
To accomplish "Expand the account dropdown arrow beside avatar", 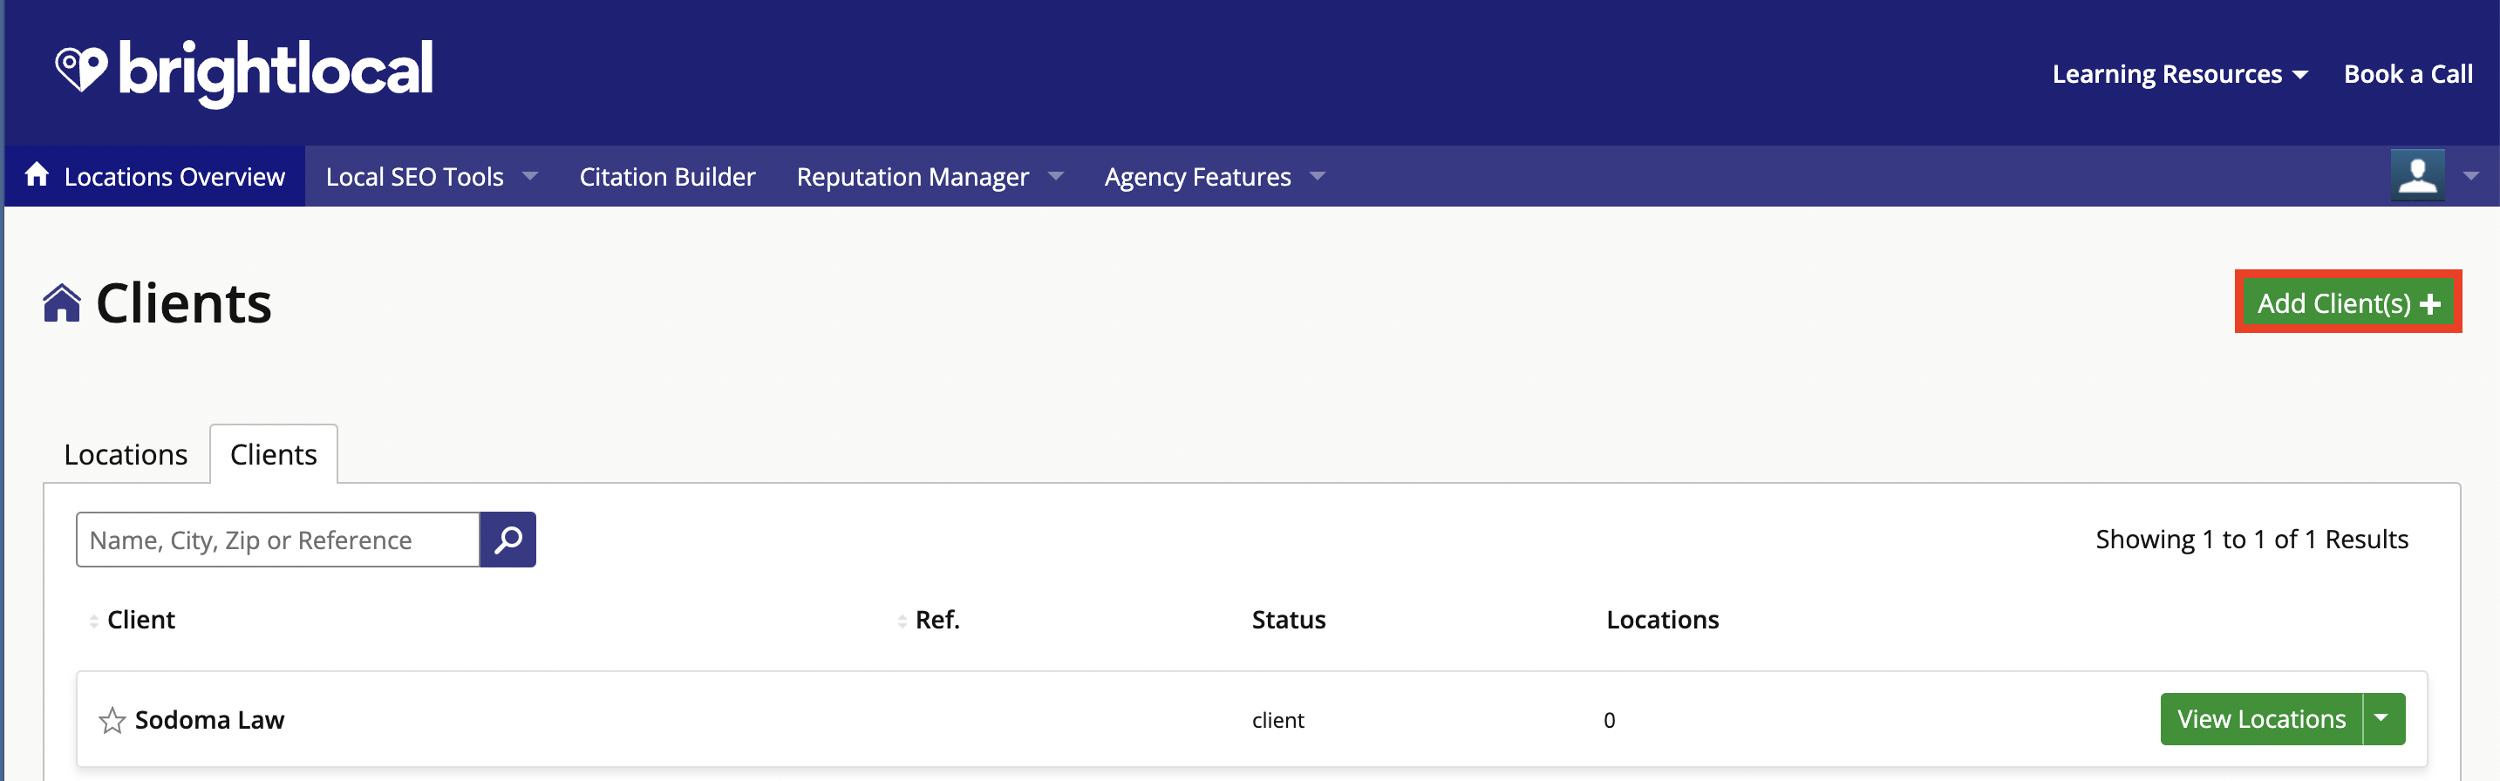I will coord(2471,177).
